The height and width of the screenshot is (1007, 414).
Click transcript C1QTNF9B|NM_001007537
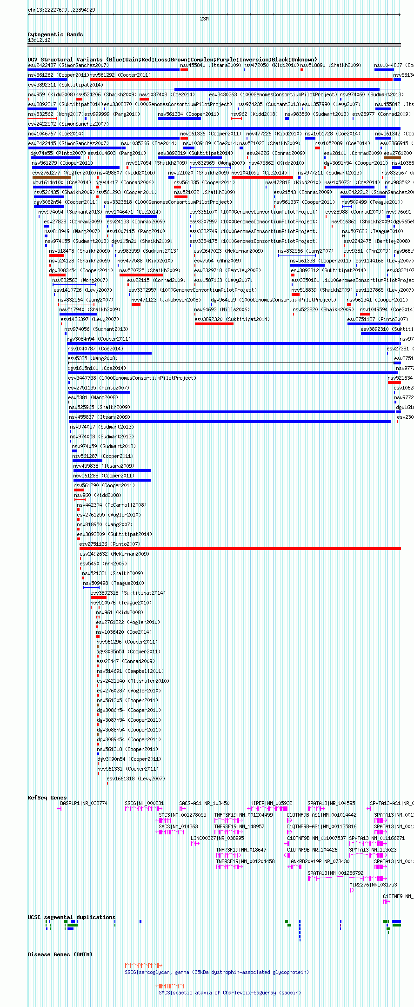[316, 838]
